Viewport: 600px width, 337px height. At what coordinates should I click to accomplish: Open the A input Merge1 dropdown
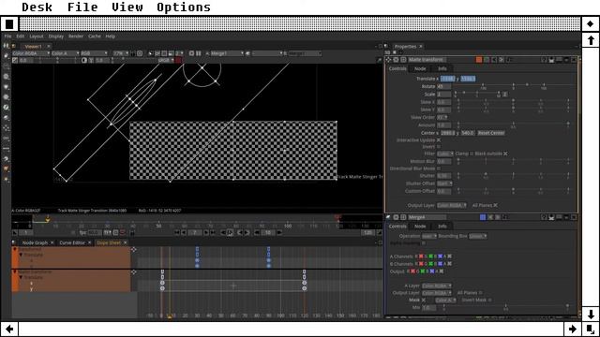pos(227,53)
